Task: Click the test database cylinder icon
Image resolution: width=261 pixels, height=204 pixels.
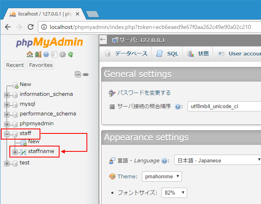Action: click(x=15, y=164)
